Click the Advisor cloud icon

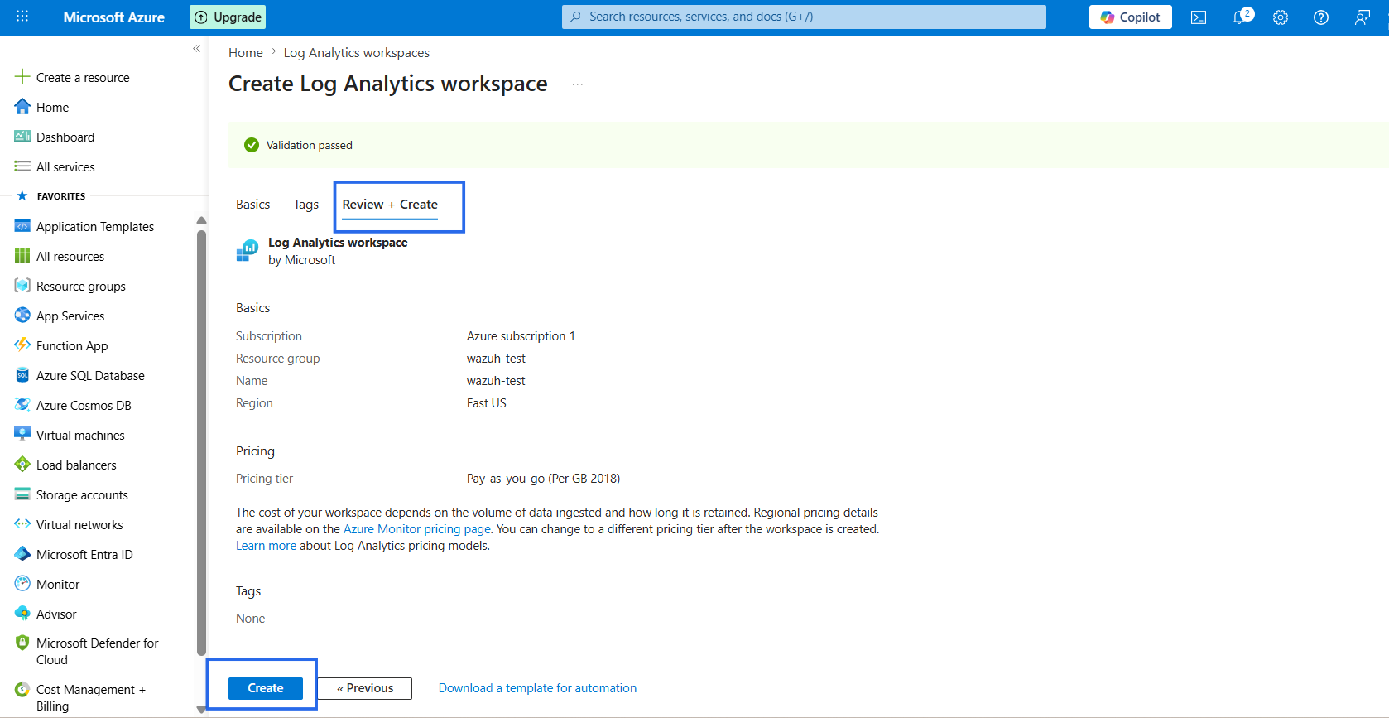22,614
